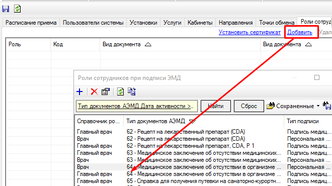Screen dimensions: 332x186
Task: Click the Тип документов АЭМД filter field
Action: [137, 106]
